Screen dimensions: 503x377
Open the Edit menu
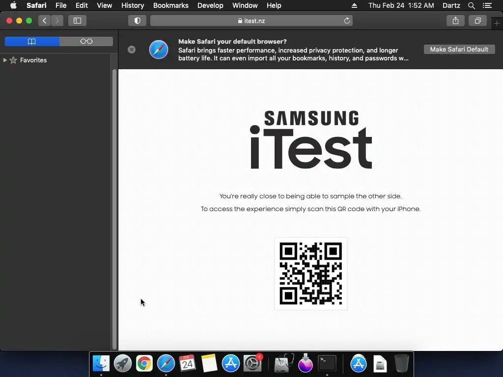coord(82,5)
